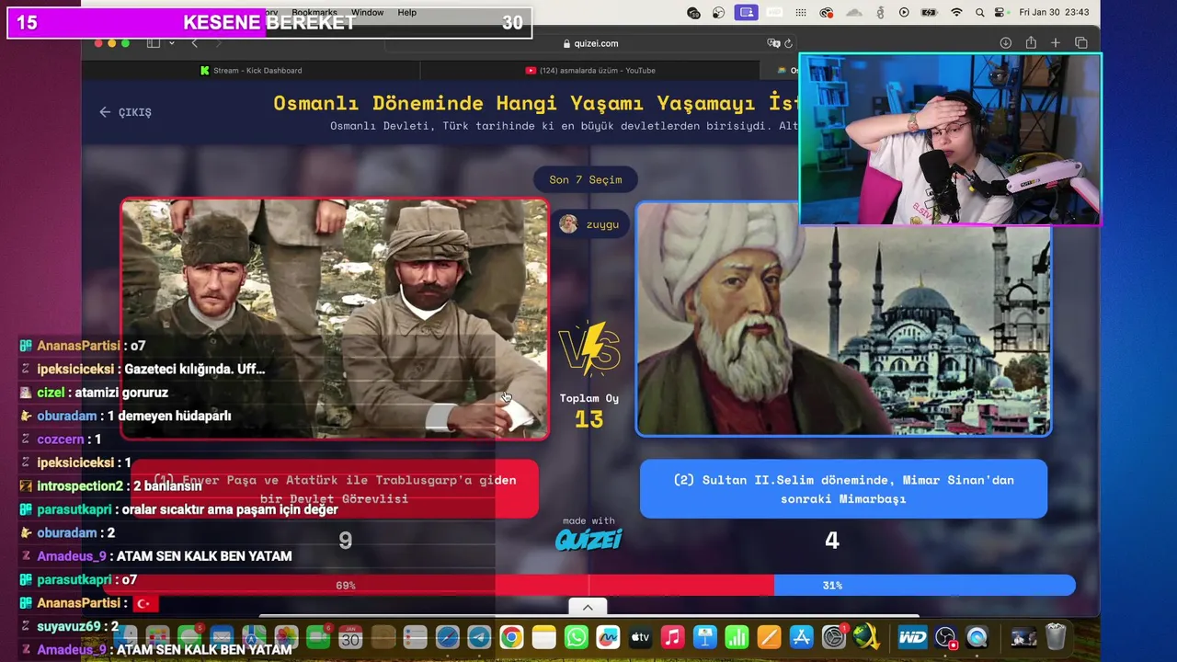This screenshot has height=662, width=1177.
Task: Open Numbers from the Dock
Action: pos(737,637)
